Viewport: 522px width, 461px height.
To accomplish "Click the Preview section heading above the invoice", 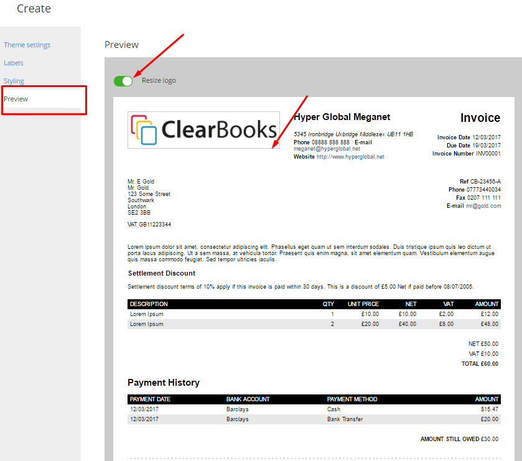I will point(121,45).
